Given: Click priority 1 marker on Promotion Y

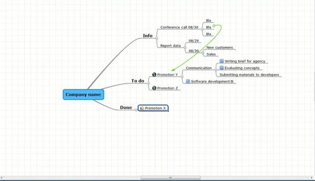Looking at the screenshot, I should (x=154, y=74).
